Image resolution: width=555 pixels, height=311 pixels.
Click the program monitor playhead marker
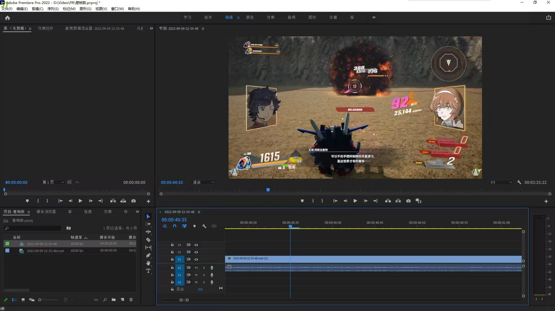(268, 190)
